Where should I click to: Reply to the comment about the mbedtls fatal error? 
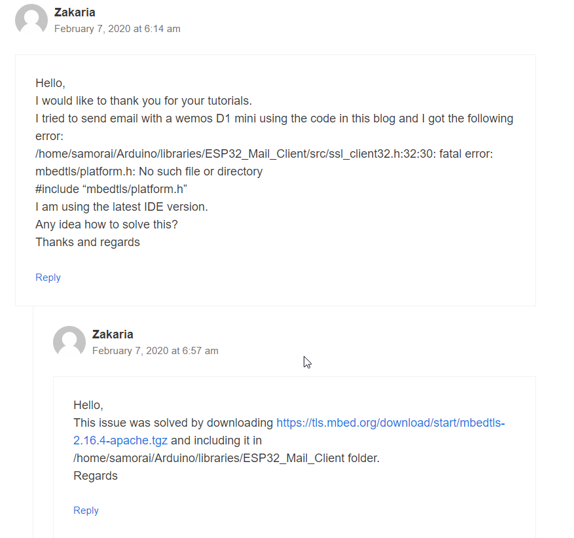click(x=48, y=278)
